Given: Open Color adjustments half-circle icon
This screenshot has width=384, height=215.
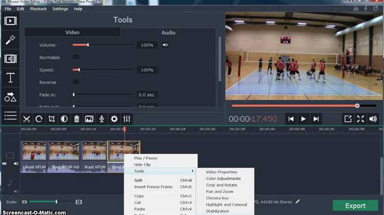Looking at the screenshot, I should tap(64, 119).
